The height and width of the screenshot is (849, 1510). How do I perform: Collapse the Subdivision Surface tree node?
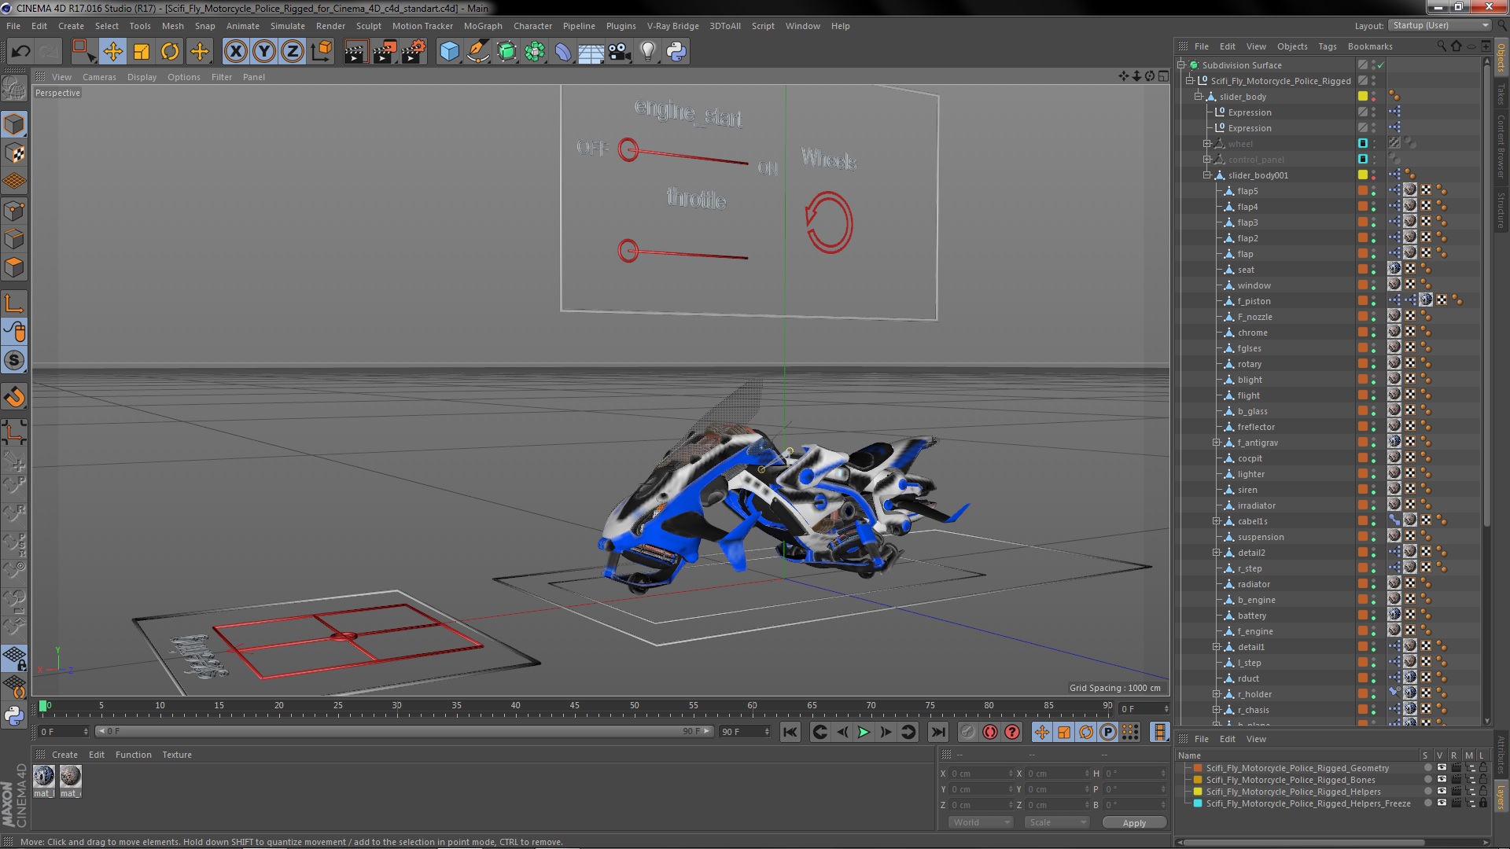click(x=1181, y=65)
